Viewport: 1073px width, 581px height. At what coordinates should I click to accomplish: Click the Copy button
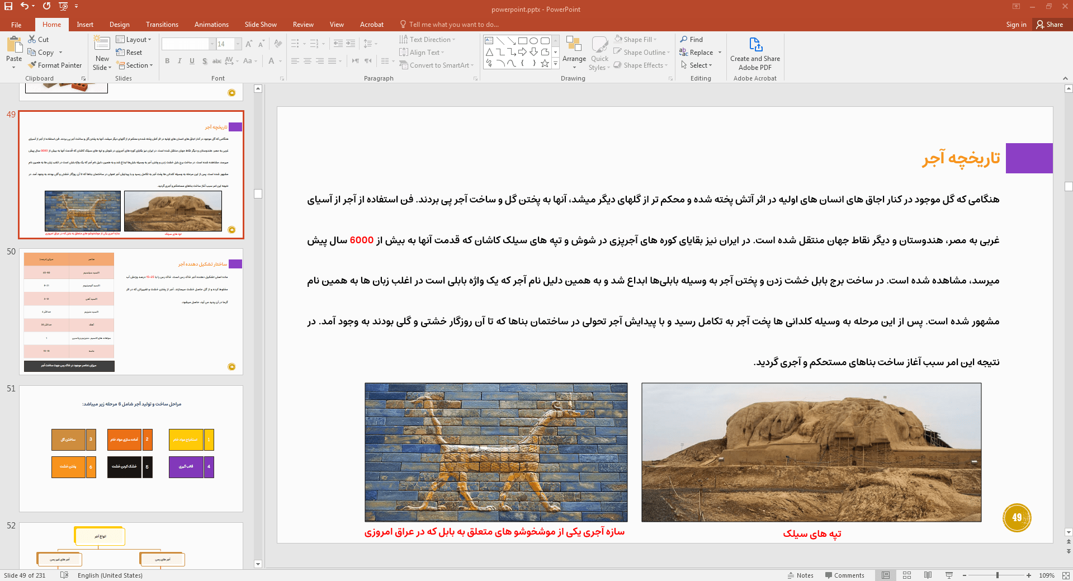pyautogui.click(x=41, y=53)
